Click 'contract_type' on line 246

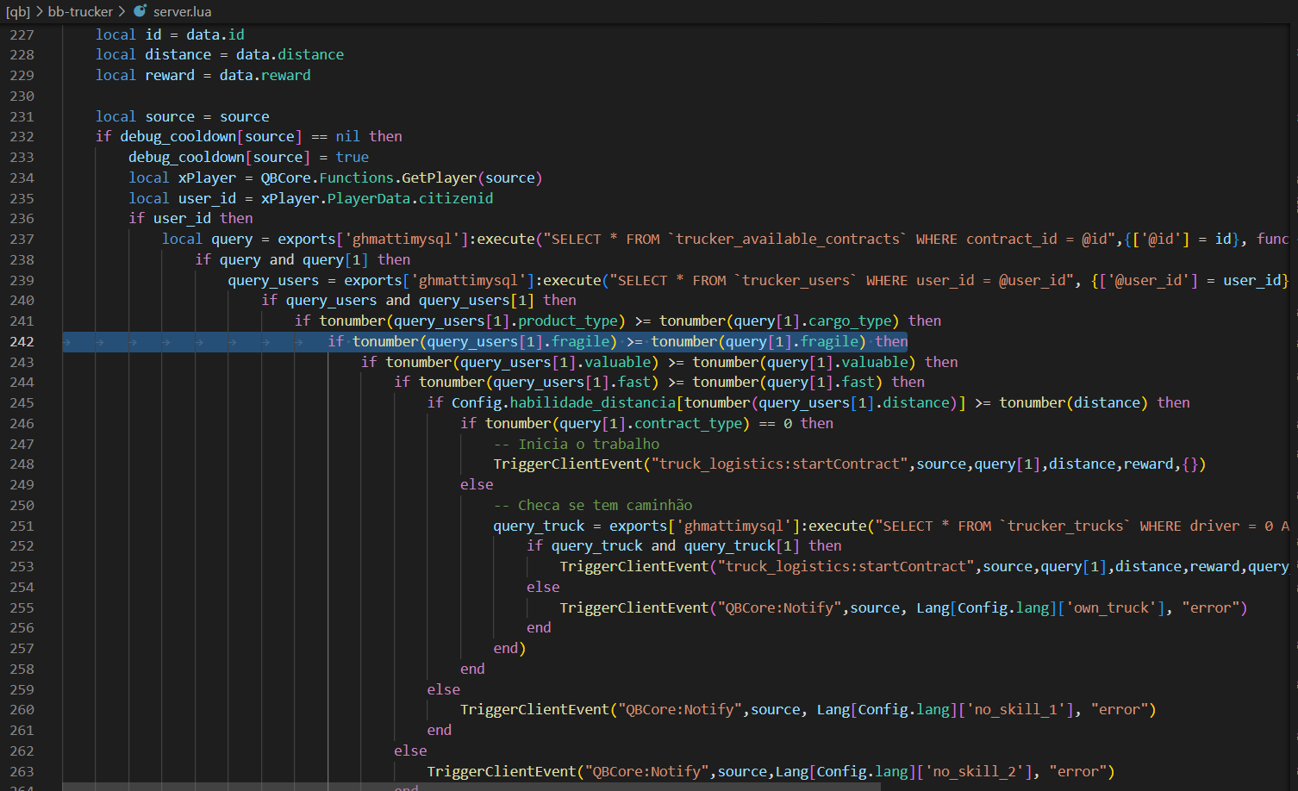tap(688, 423)
